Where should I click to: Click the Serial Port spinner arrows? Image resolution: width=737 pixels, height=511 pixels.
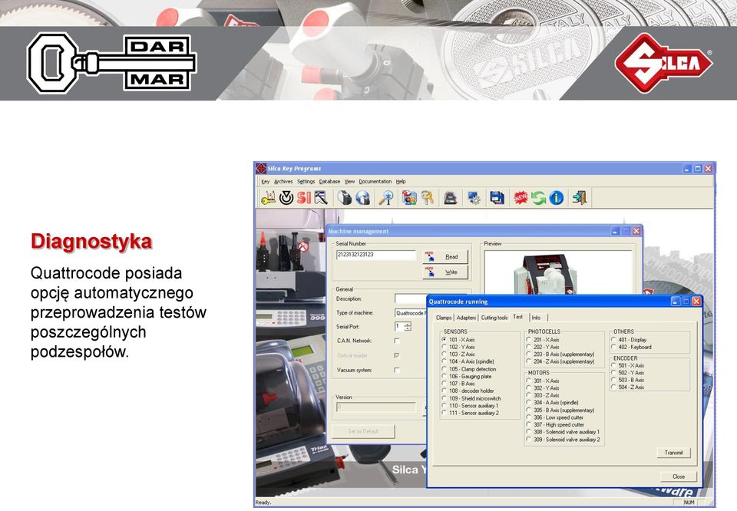coord(408,326)
